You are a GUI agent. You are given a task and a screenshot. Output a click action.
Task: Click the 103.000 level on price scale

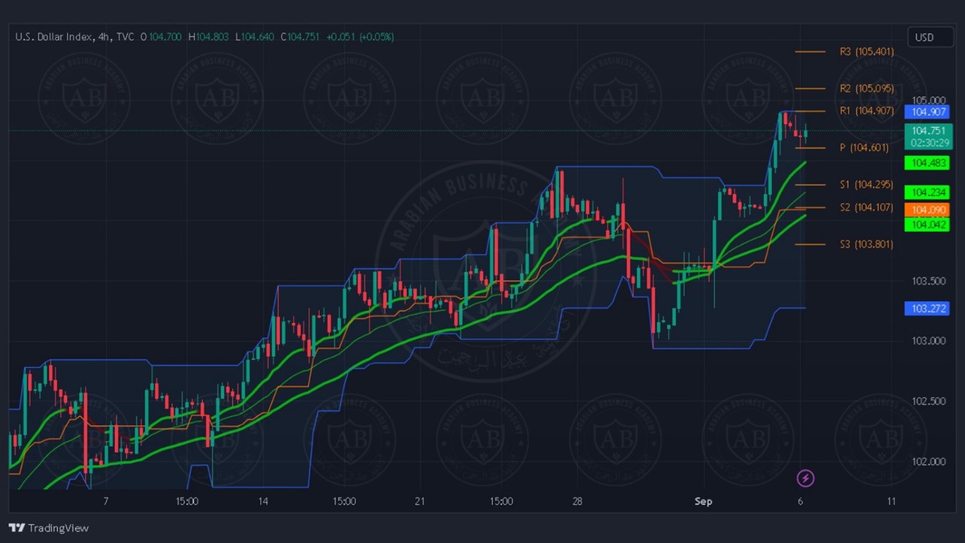pyautogui.click(x=928, y=340)
